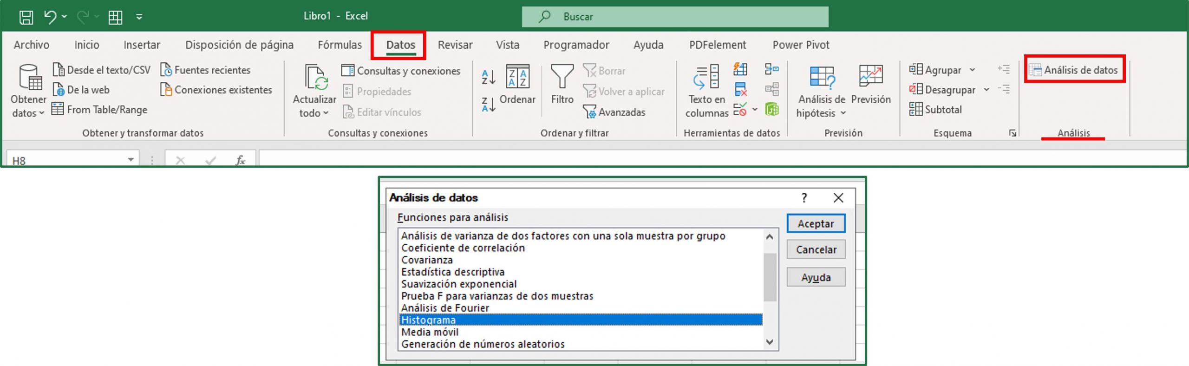Switch to the Insertar tab
1189x366 pixels.
point(142,45)
